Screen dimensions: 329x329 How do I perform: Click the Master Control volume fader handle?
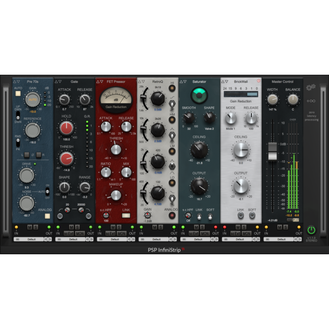(x=273, y=151)
